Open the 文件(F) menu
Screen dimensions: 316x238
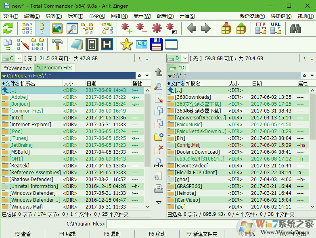10,16
